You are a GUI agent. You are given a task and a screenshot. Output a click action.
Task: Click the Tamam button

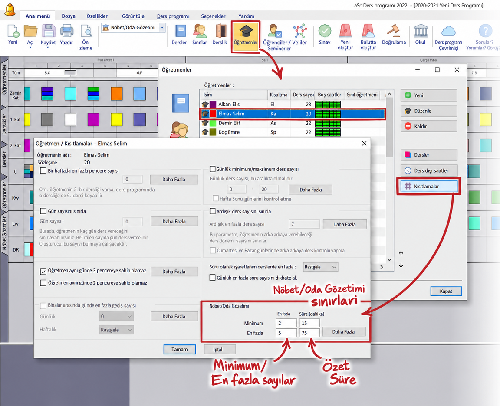(180, 349)
